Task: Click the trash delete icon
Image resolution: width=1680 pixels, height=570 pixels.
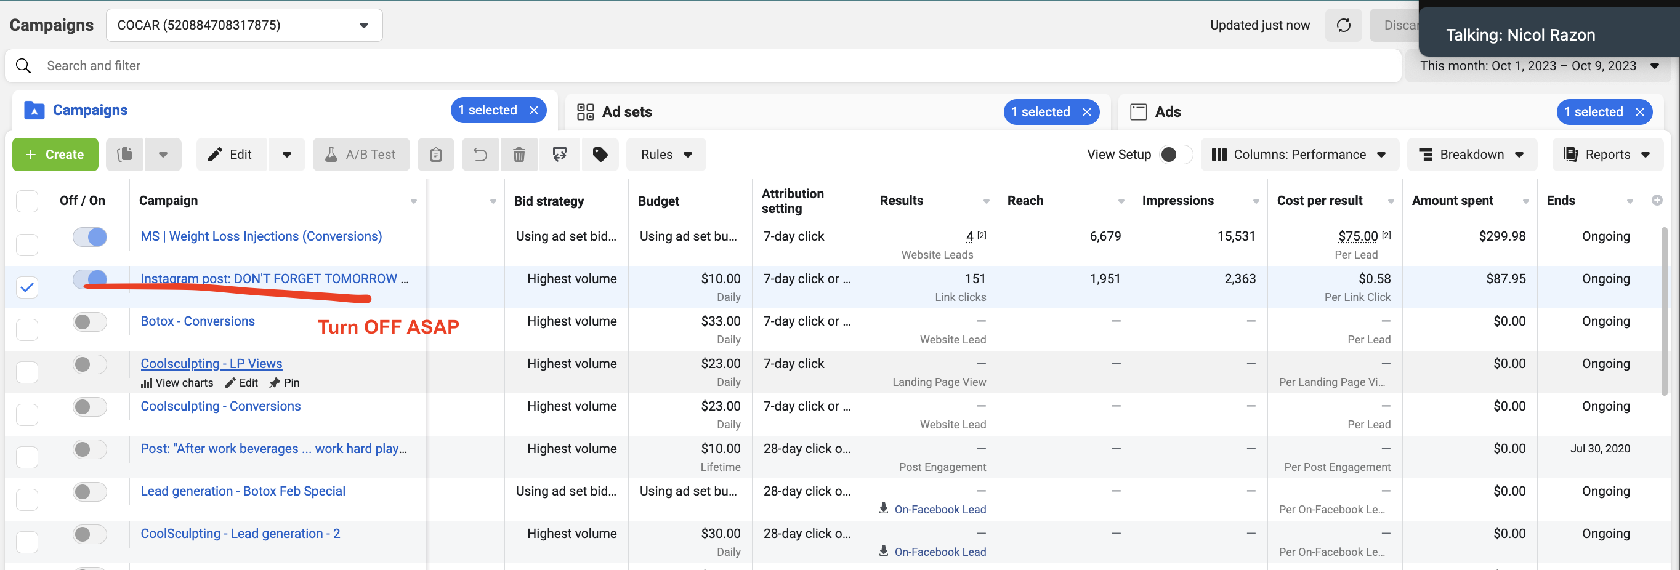Action: coord(519,155)
